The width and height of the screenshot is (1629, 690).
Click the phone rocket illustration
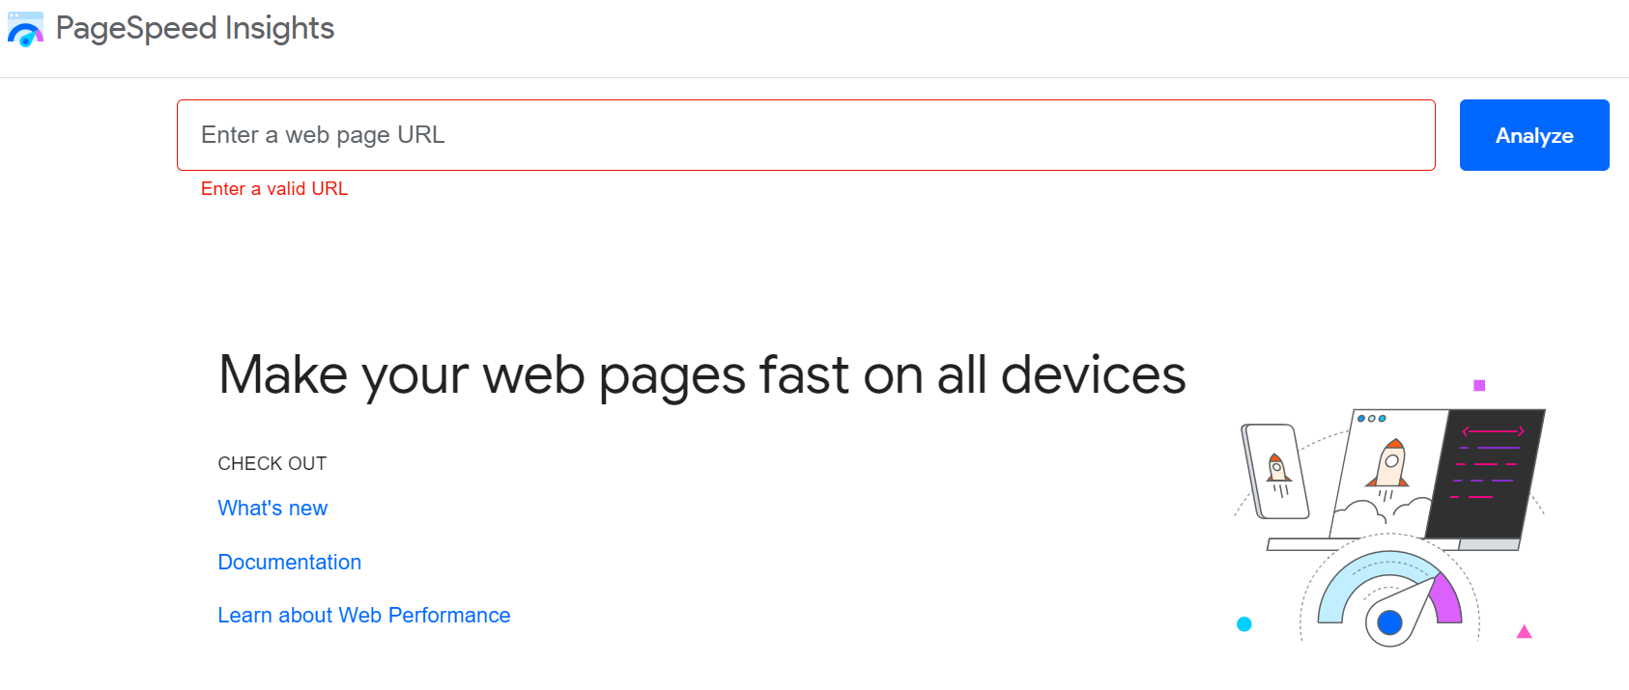coord(1275,471)
